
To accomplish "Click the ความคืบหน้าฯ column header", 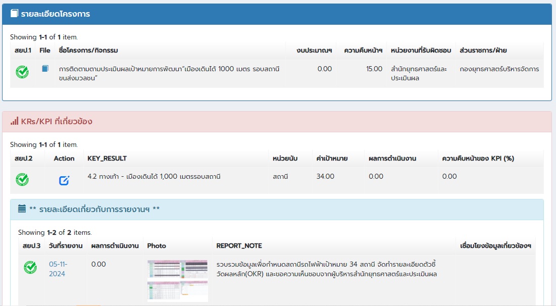I will 363,50.
